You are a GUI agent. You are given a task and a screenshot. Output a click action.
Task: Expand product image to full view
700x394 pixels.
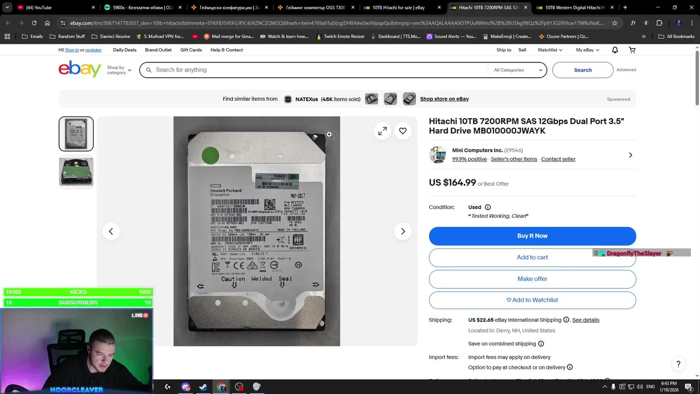coord(382,131)
